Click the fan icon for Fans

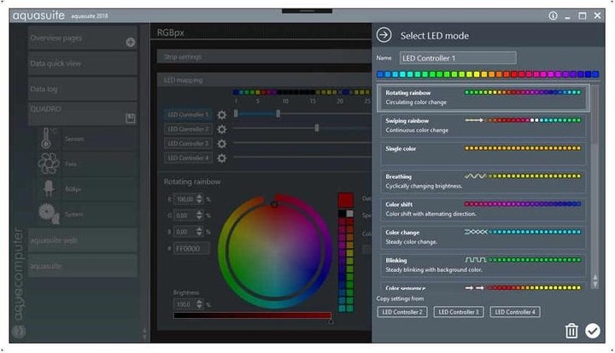click(49, 164)
